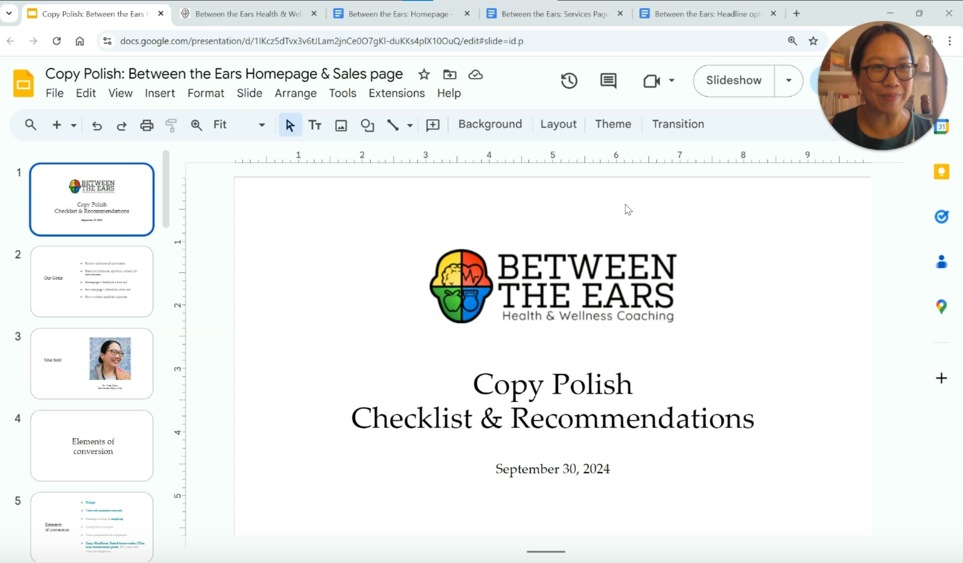
Task: Insert a text box
Action: 315,125
